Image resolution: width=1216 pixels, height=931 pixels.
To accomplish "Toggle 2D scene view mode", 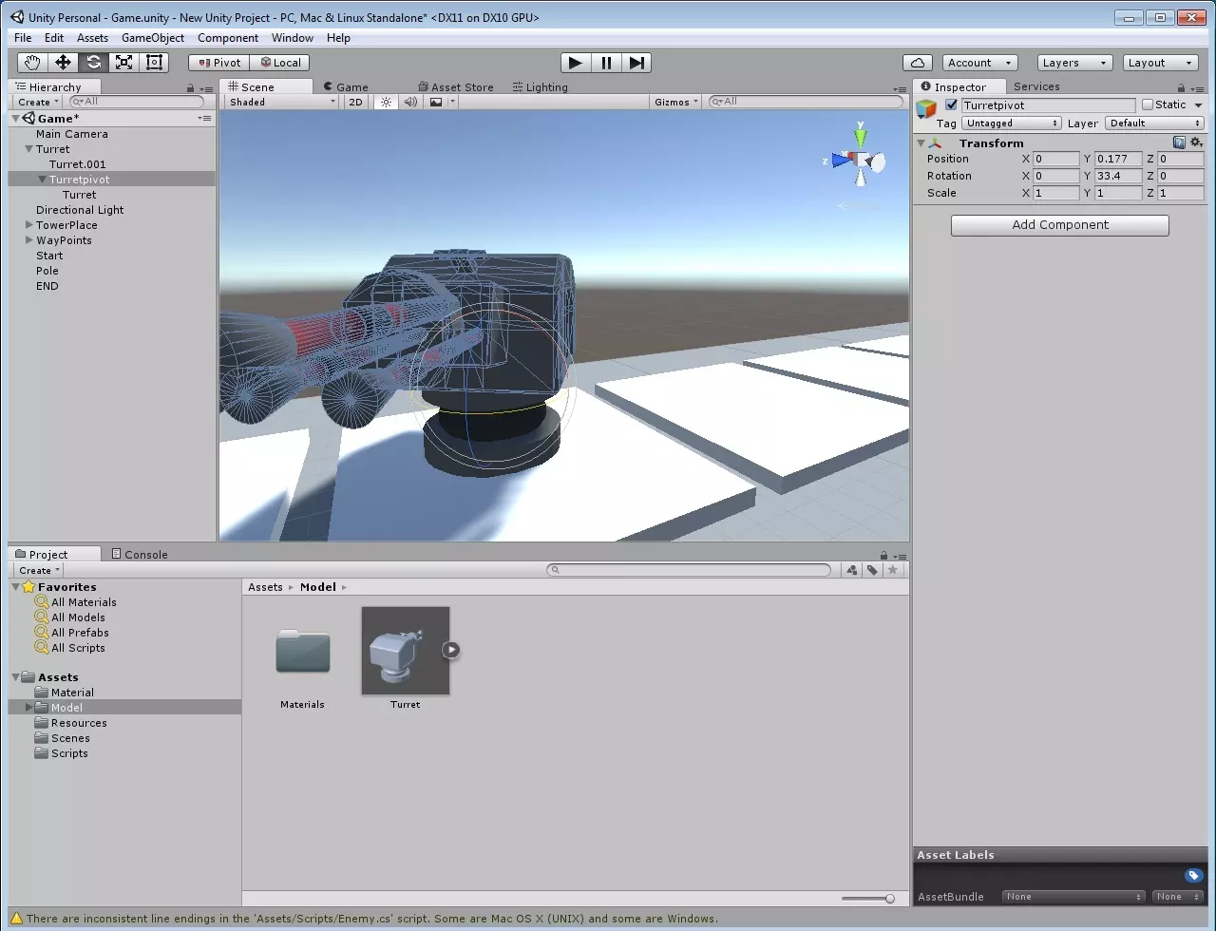I will (x=355, y=102).
